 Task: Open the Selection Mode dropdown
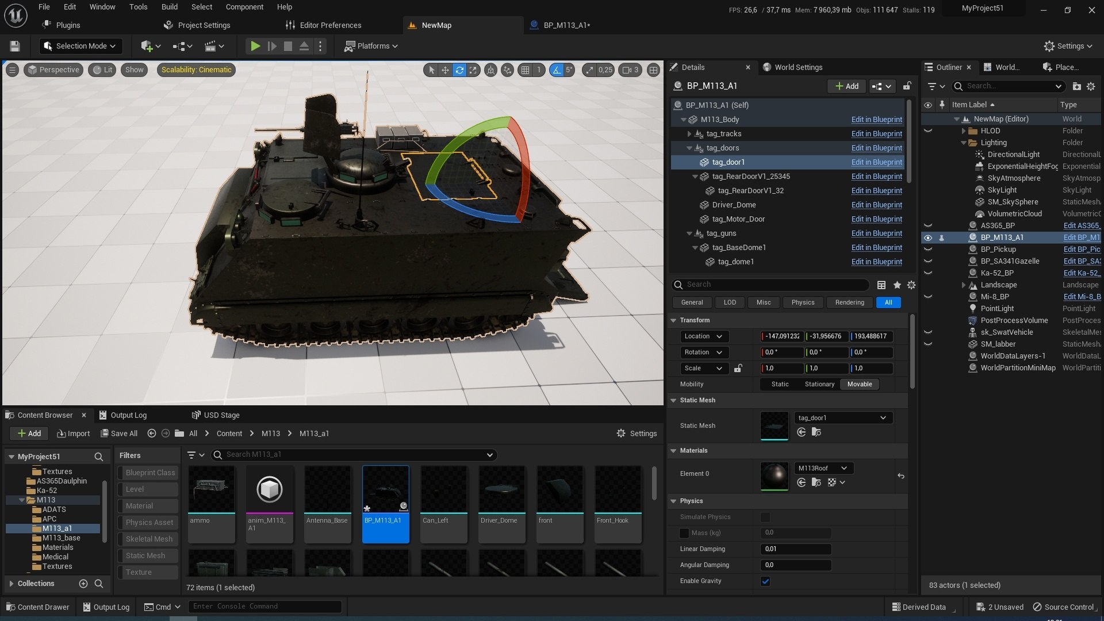[80, 46]
